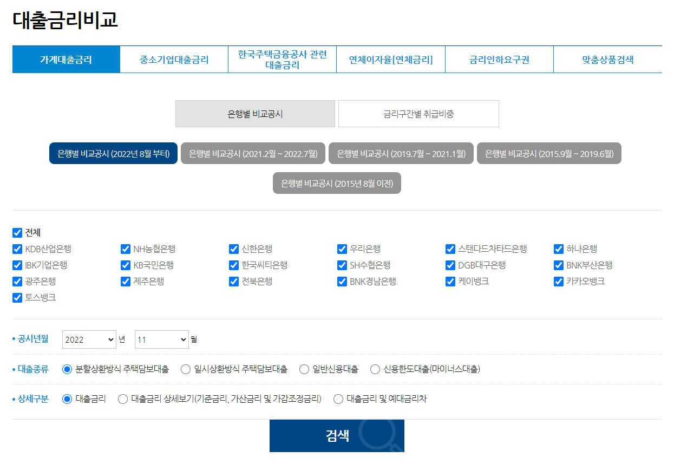Uncheck the 하나은행 checkbox
The width and height of the screenshot is (674, 464).
(558, 249)
